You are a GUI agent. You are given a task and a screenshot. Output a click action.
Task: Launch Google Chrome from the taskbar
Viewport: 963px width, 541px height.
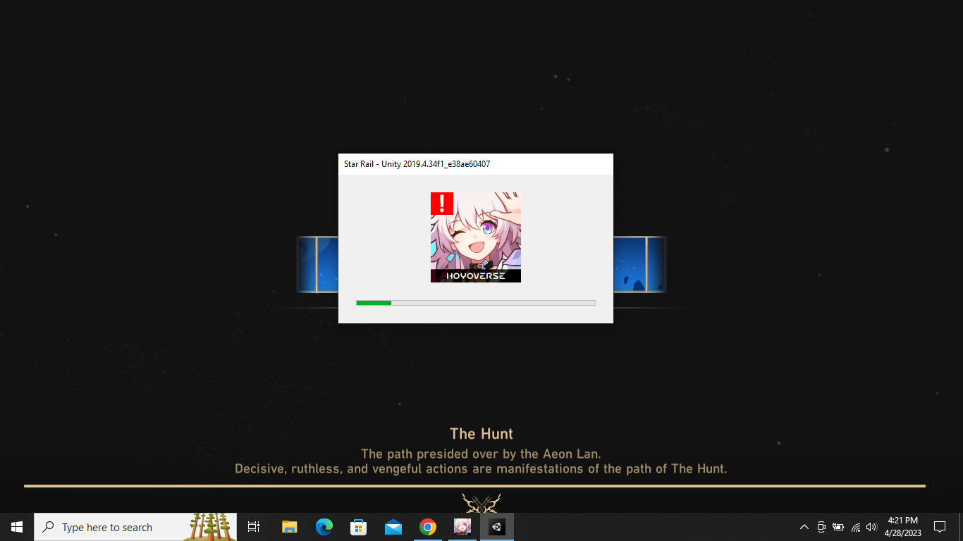coord(427,526)
